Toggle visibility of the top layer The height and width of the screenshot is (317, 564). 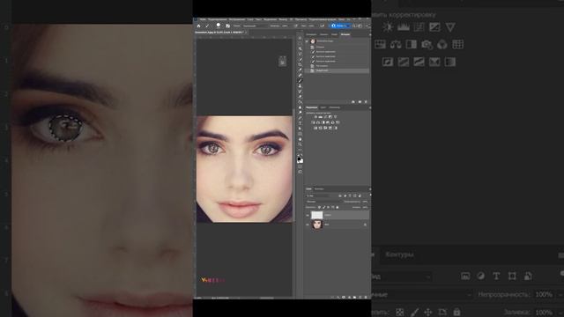pyautogui.click(x=308, y=215)
